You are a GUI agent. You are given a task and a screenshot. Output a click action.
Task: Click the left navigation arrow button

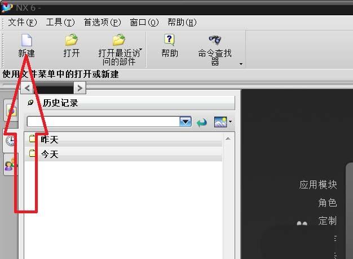(x=27, y=88)
